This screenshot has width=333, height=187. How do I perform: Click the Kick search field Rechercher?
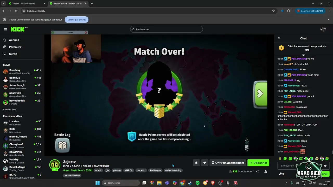click(x=166, y=29)
